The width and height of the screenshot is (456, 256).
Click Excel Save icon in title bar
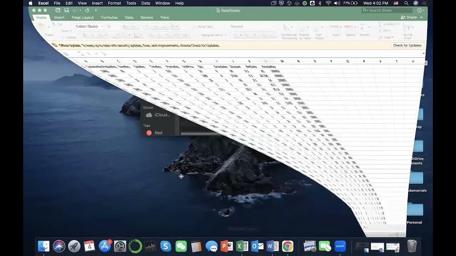pos(67,10)
